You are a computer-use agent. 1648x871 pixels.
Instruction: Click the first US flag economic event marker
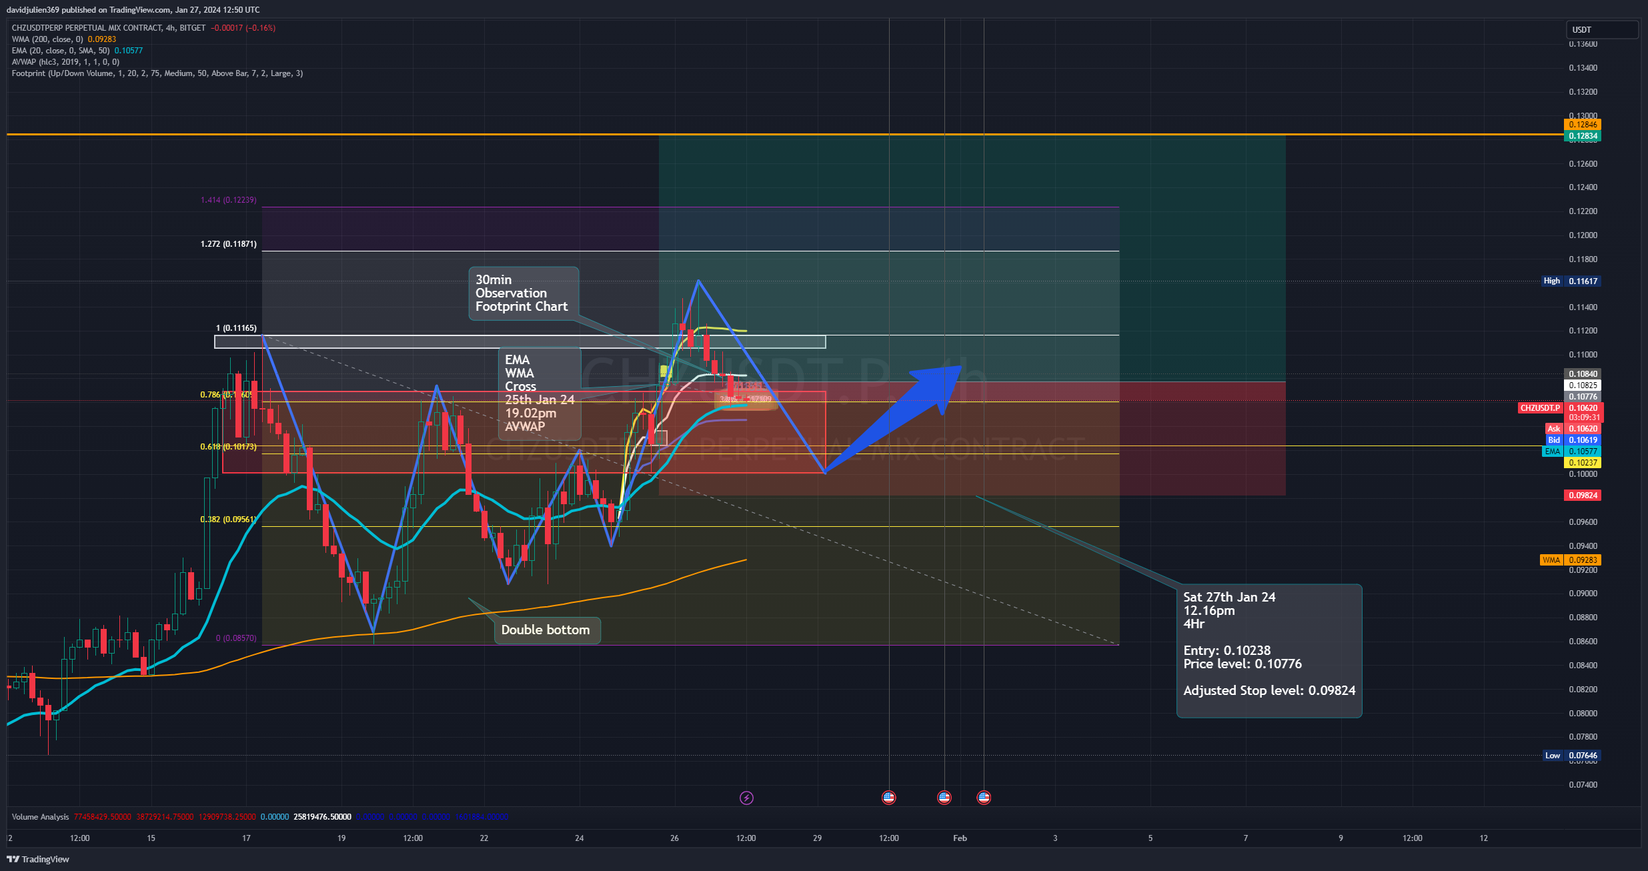[x=888, y=798]
